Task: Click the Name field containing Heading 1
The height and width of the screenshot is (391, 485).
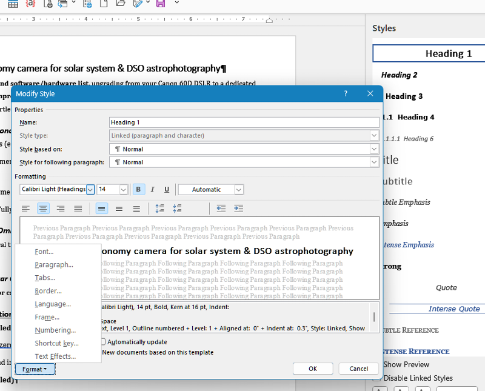Action: 244,122
